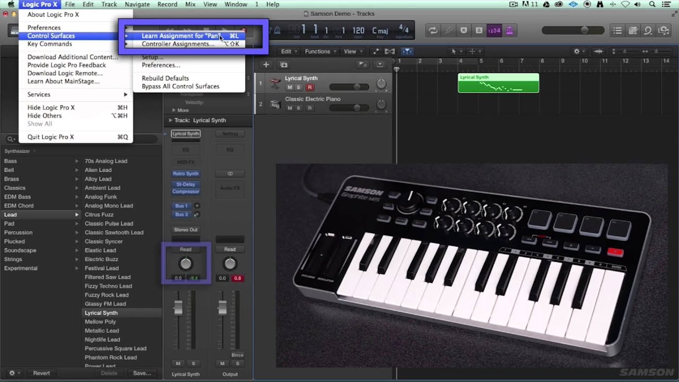Select Glassy FM Lead patch
This screenshot has height=382, width=679.
tap(105, 304)
